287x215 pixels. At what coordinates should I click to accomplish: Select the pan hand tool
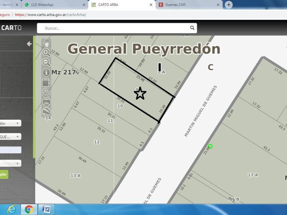[x=46, y=43]
